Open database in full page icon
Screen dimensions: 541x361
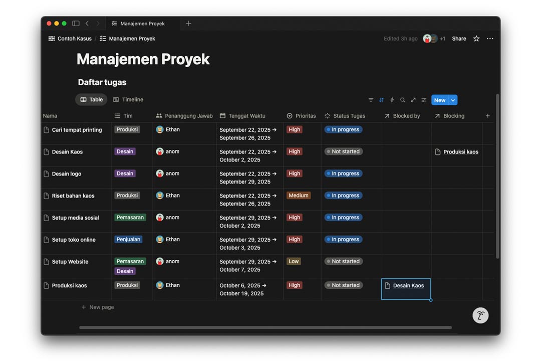[x=413, y=100]
